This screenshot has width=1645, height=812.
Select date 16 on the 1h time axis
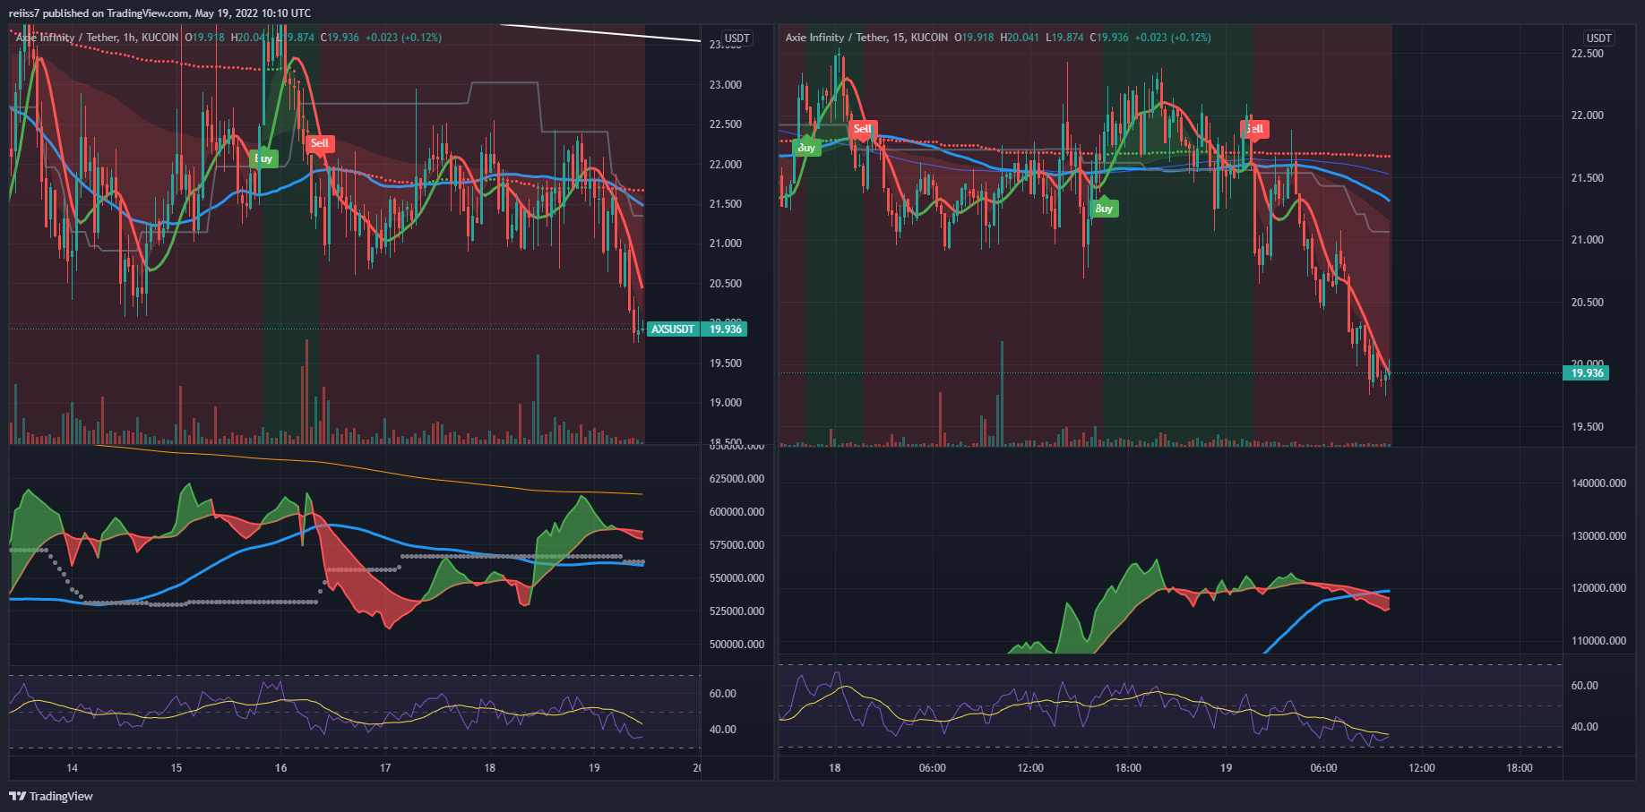281,768
